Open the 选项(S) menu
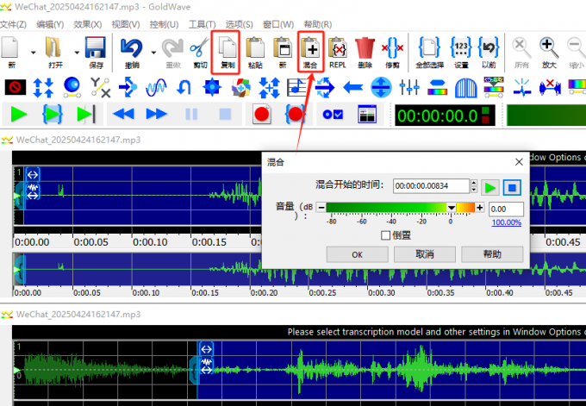 (240, 24)
